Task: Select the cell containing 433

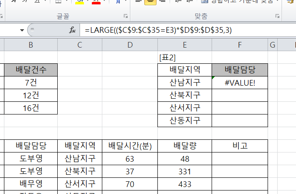Action: click(x=185, y=184)
